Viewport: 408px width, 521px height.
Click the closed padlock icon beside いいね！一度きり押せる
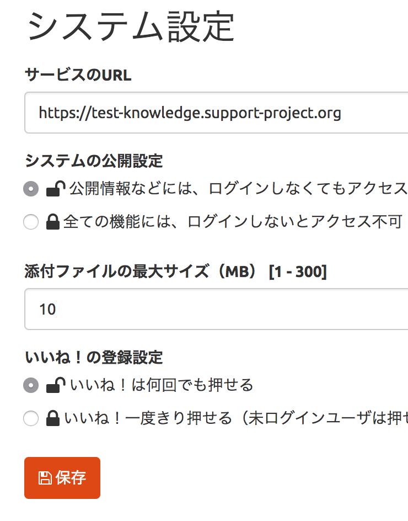[52, 418]
